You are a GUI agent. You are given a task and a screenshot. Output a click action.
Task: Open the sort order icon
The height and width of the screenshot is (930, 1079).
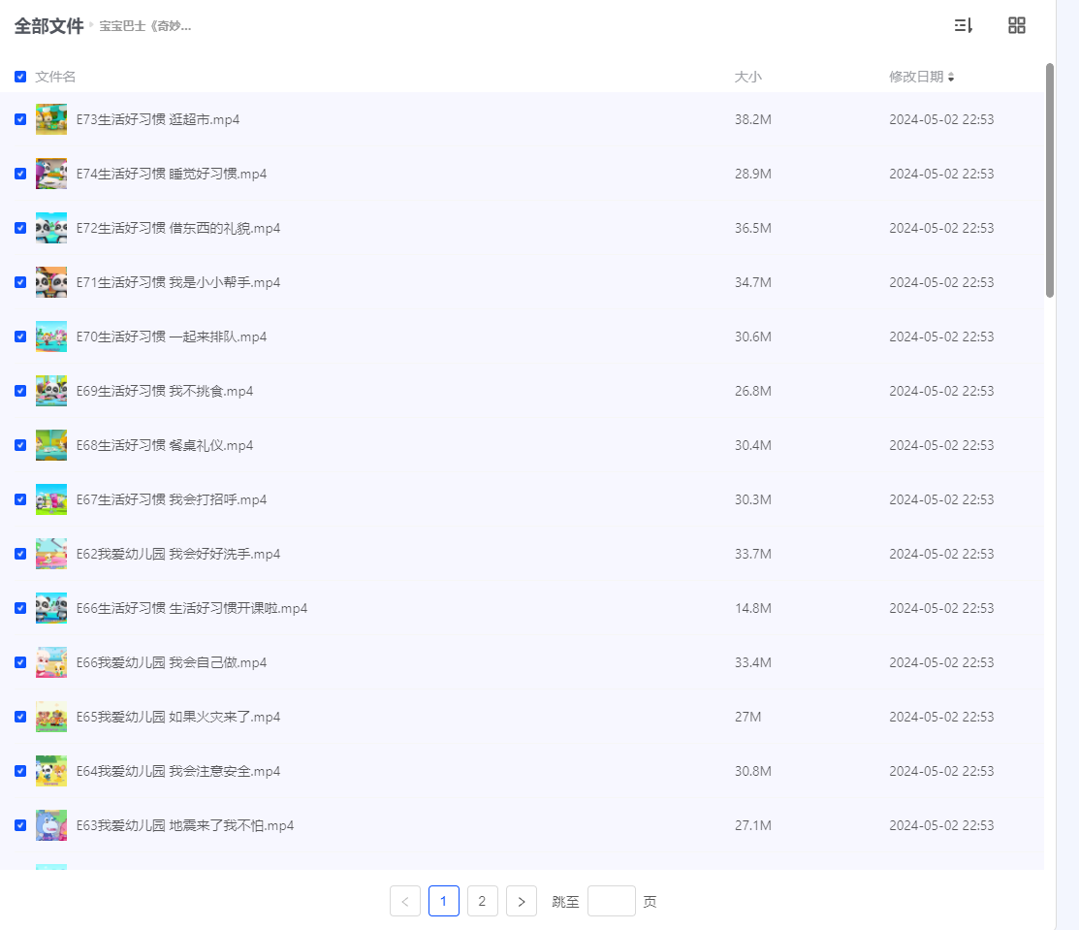click(x=963, y=25)
